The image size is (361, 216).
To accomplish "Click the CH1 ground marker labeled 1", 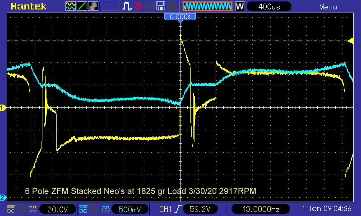I will [x=3, y=108].
